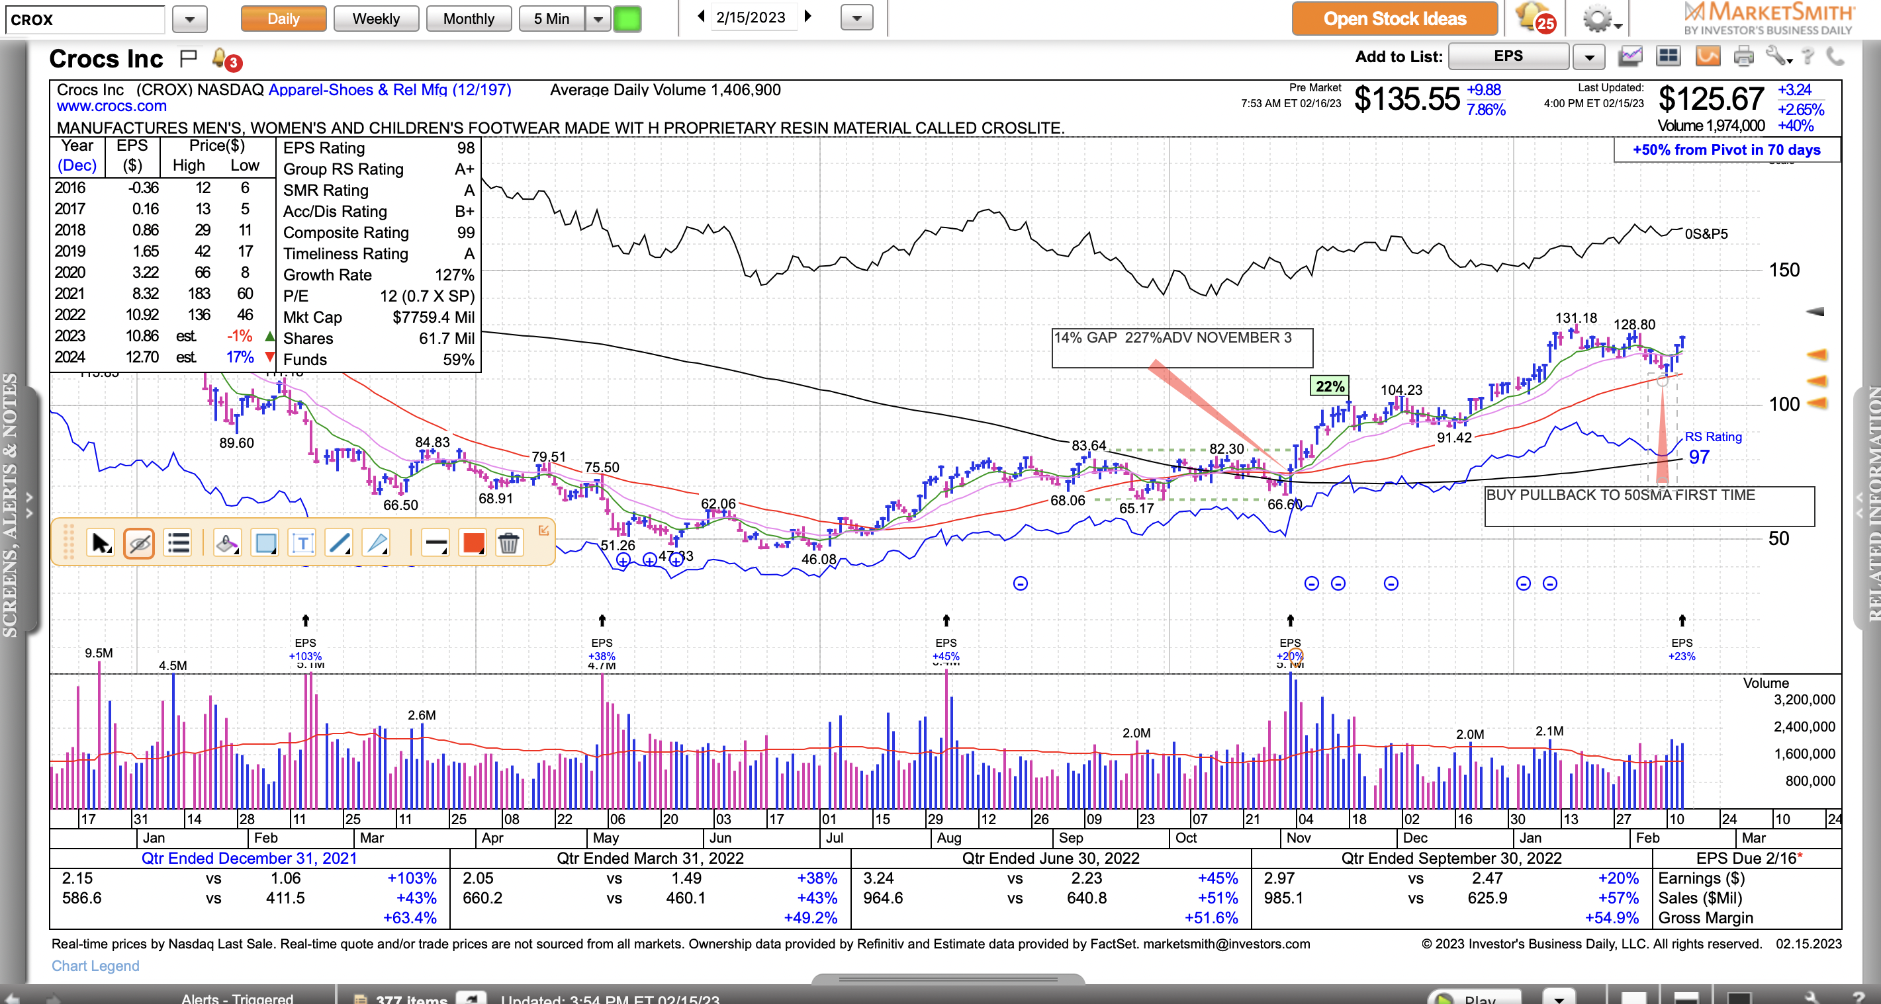Click the EPS +23% earnings marker
The image size is (1881, 1004).
pos(1682,649)
